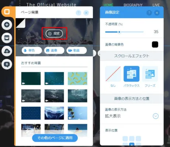
Task: Select the なし scroll effect
Action: [113, 74]
